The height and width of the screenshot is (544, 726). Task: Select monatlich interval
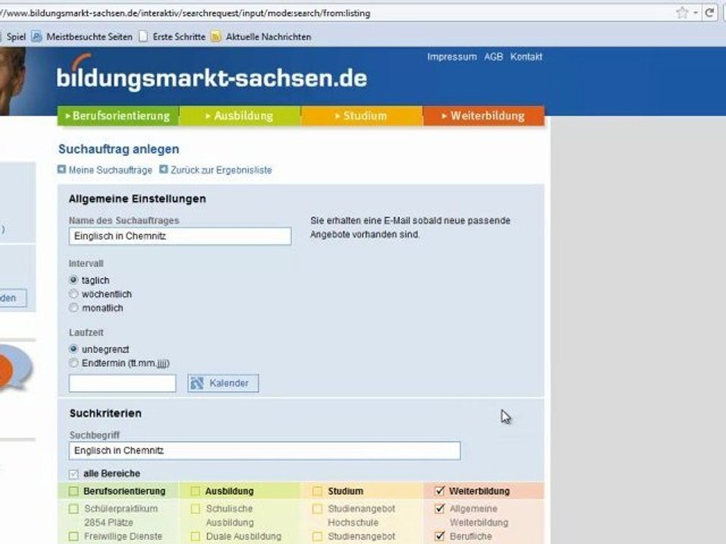[73, 308]
